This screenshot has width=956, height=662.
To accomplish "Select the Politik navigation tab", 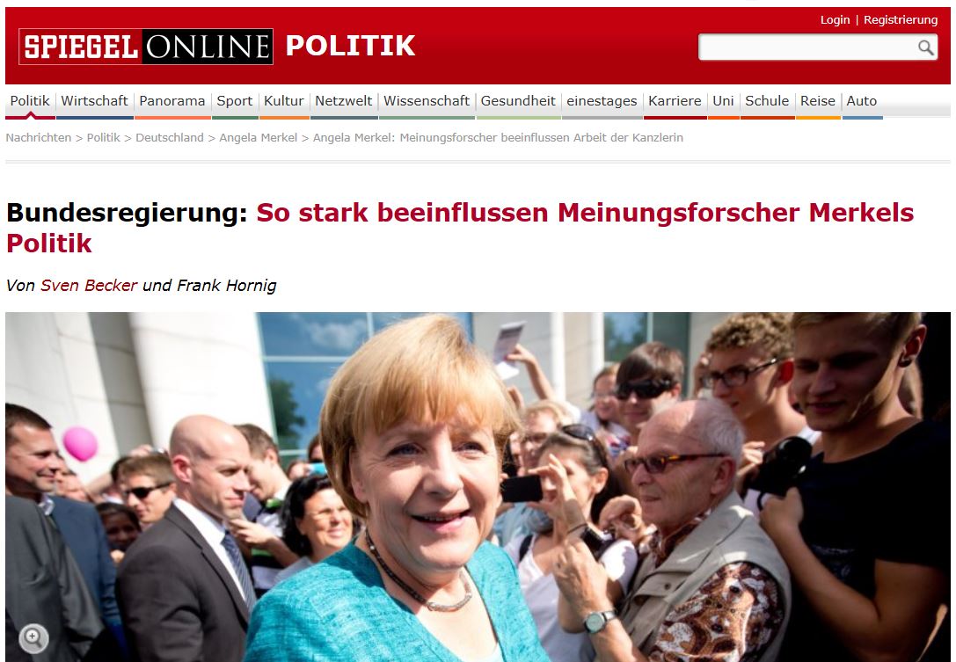I will [30, 100].
